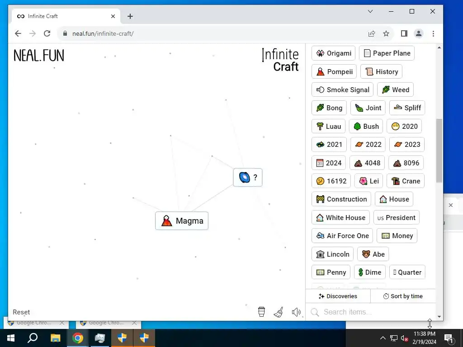Screen dimensions: 463x347
Task: Select the Dime item
Action: pyautogui.click(x=370, y=272)
